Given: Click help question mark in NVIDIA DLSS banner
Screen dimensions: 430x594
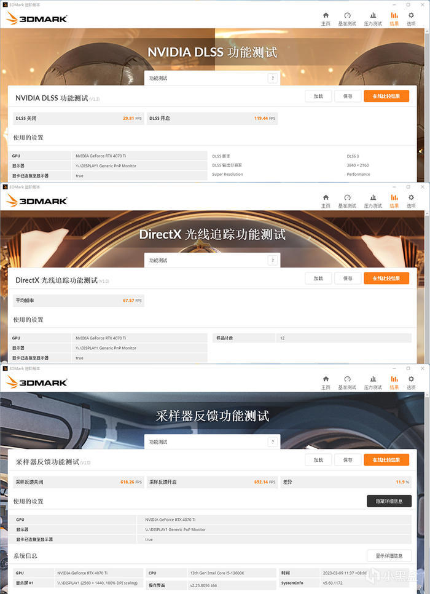Looking at the screenshot, I should [x=273, y=78].
